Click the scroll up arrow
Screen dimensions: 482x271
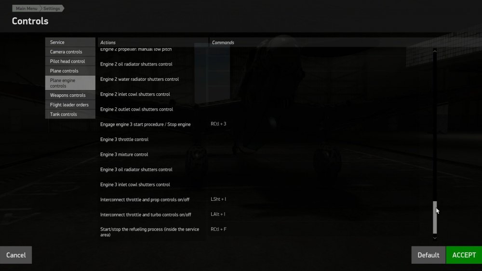[x=435, y=51]
